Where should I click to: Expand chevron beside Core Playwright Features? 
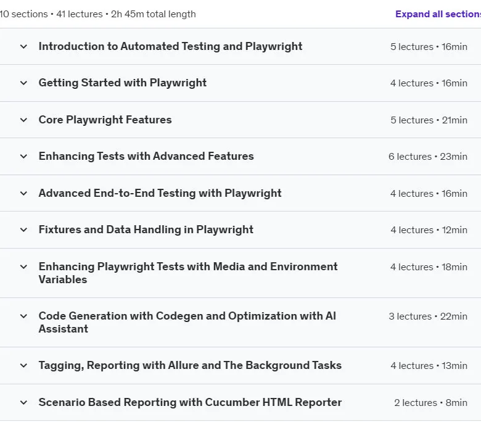pos(23,120)
